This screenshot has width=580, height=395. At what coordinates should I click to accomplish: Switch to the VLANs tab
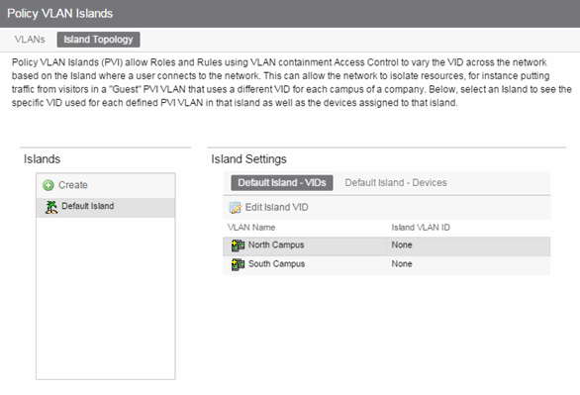30,40
